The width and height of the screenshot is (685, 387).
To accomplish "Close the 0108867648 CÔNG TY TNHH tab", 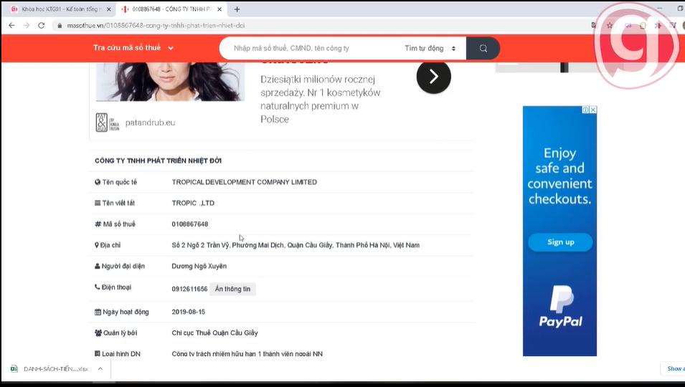I will click(219, 9).
